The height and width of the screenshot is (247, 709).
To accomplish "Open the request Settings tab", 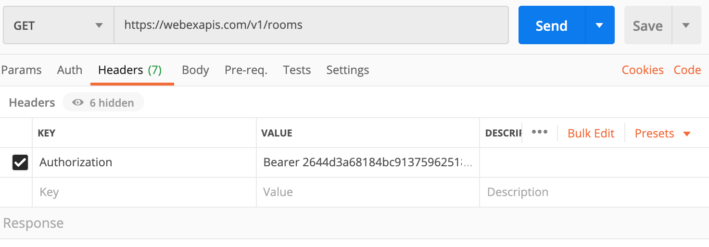I will pyautogui.click(x=347, y=70).
